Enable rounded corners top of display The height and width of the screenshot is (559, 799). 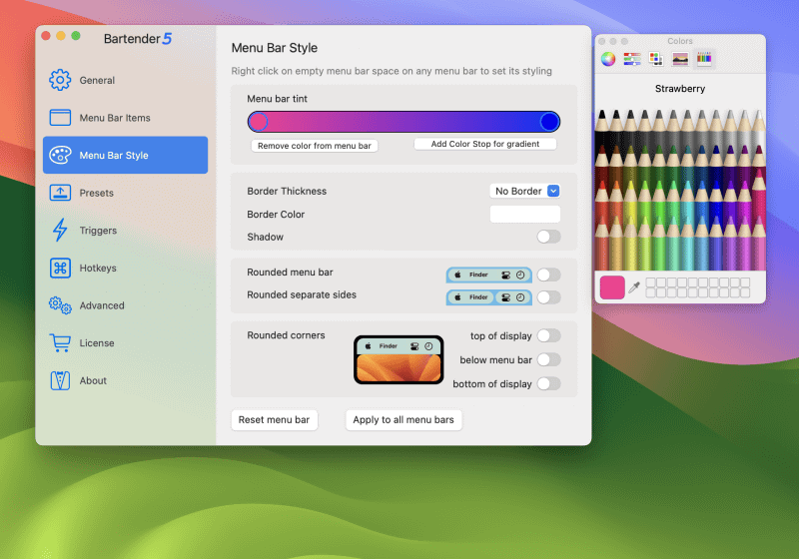548,335
